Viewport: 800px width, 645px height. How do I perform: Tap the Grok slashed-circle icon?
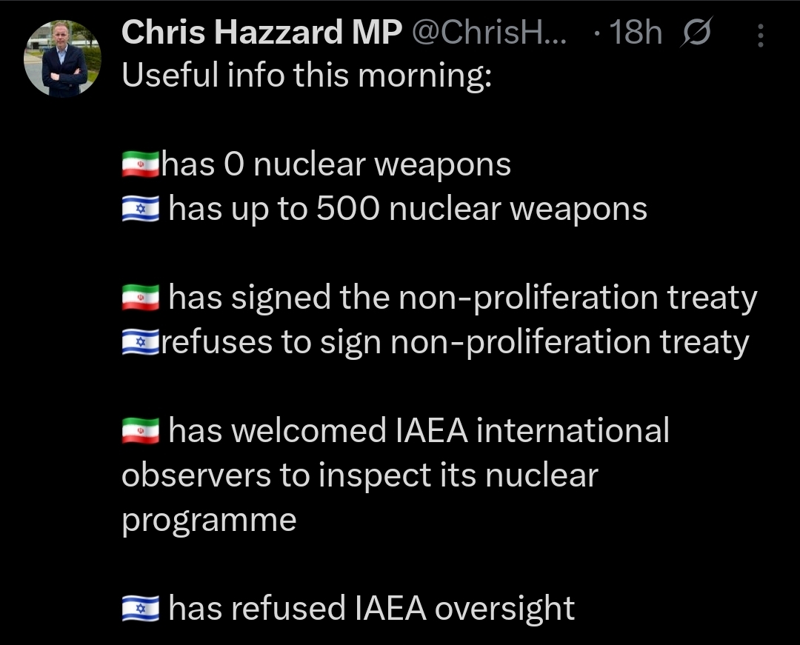coord(696,32)
